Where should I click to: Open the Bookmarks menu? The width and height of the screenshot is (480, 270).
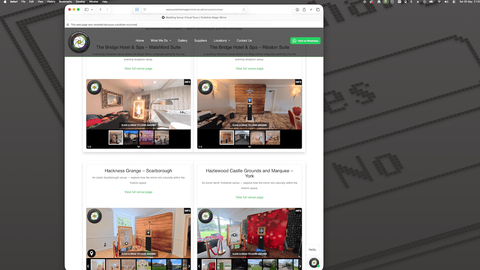point(66,2)
